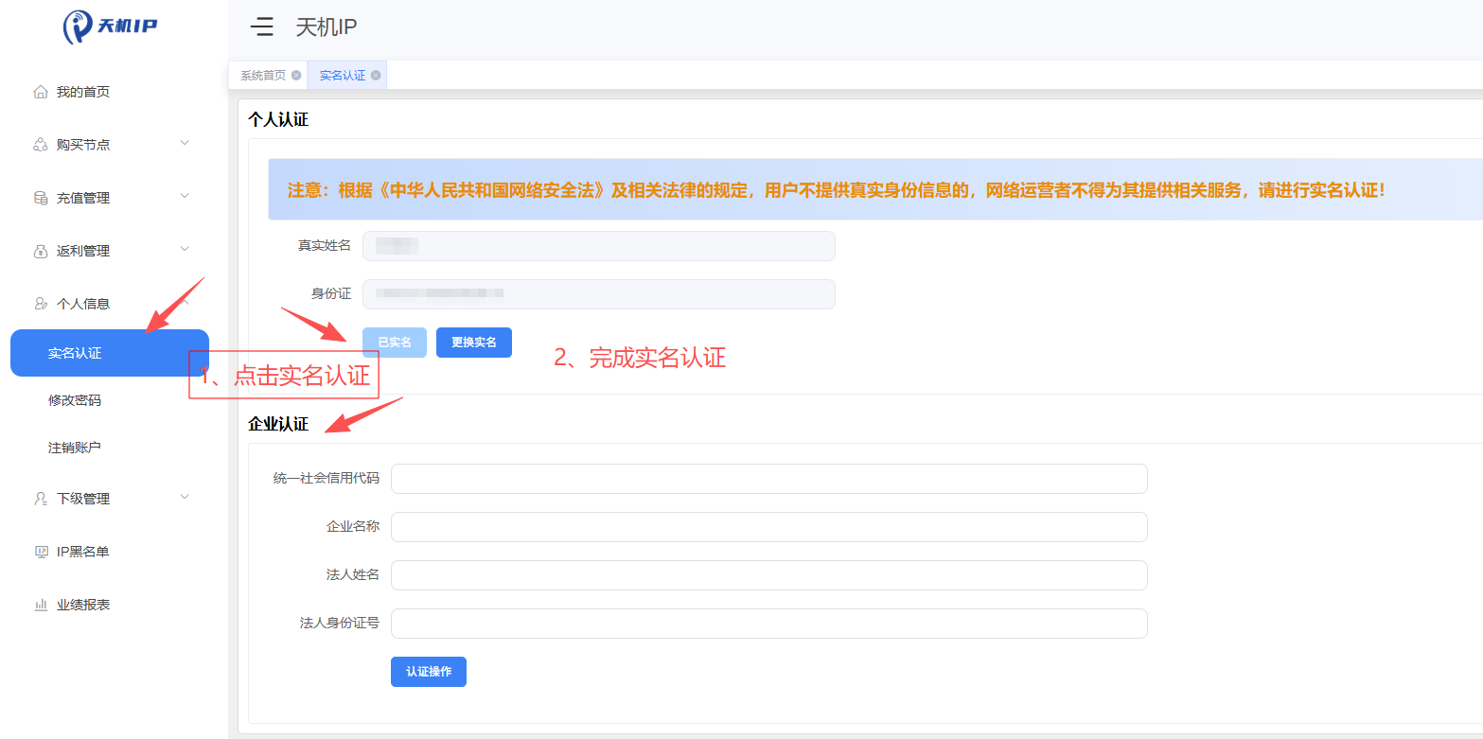Focus the 统一社会信用代码 input field
The height and width of the screenshot is (739, 1483).
(769, 479)
